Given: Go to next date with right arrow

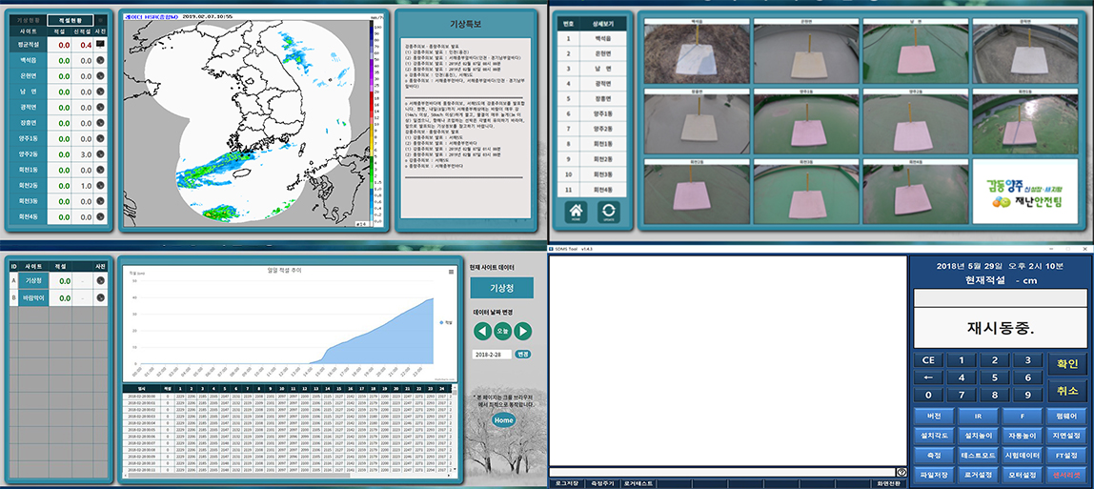Looking at the screenshot, I should 522,331.
